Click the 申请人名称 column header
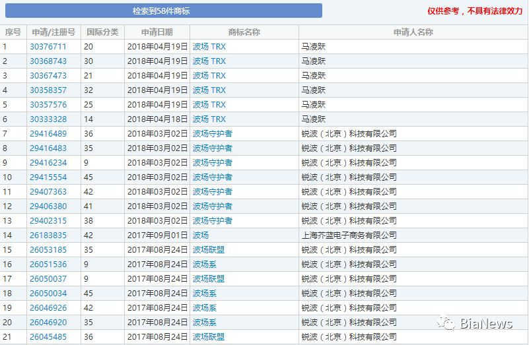Screen dimensions: 529x345 413,32
